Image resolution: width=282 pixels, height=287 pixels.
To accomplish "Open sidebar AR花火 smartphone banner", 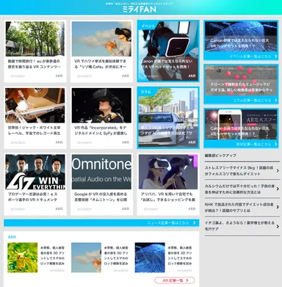I will [x=241, y=125].
